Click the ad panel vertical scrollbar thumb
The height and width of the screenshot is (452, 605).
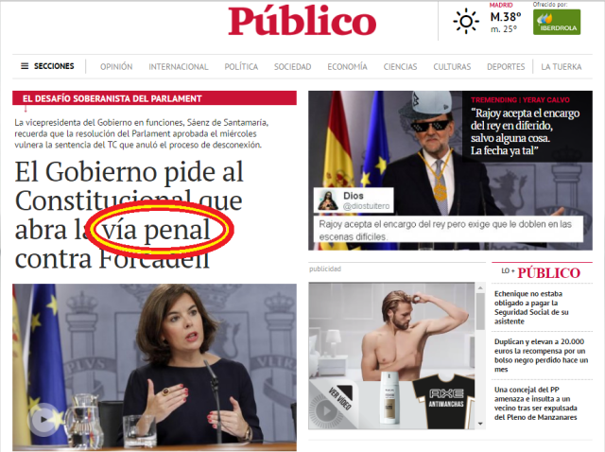pos(480,312)
